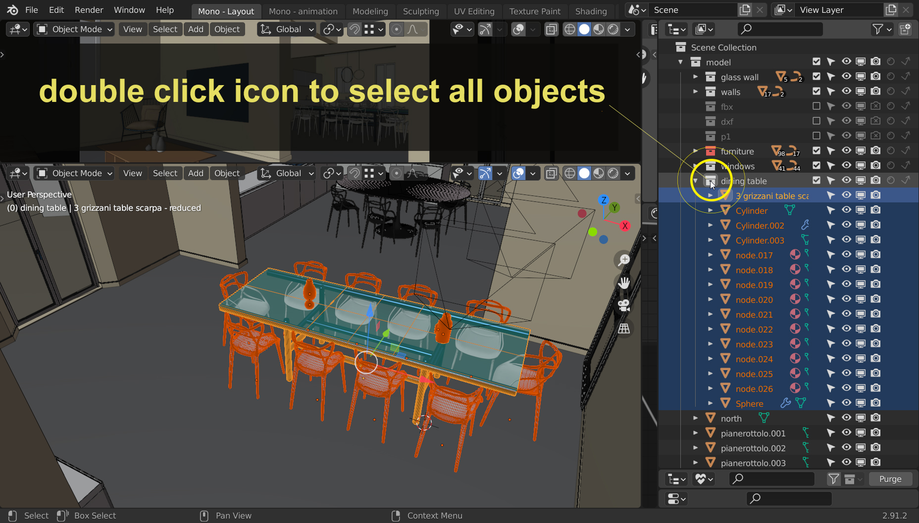
Task: Expand the glass wall collection
Action: pos(696,77)
